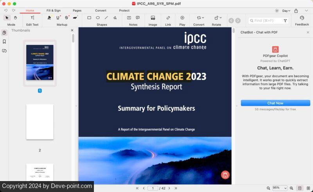The height and width of the screenshot is (192, 313).
Task: Add a link with the Link tool
Action: tap(168, 18)
